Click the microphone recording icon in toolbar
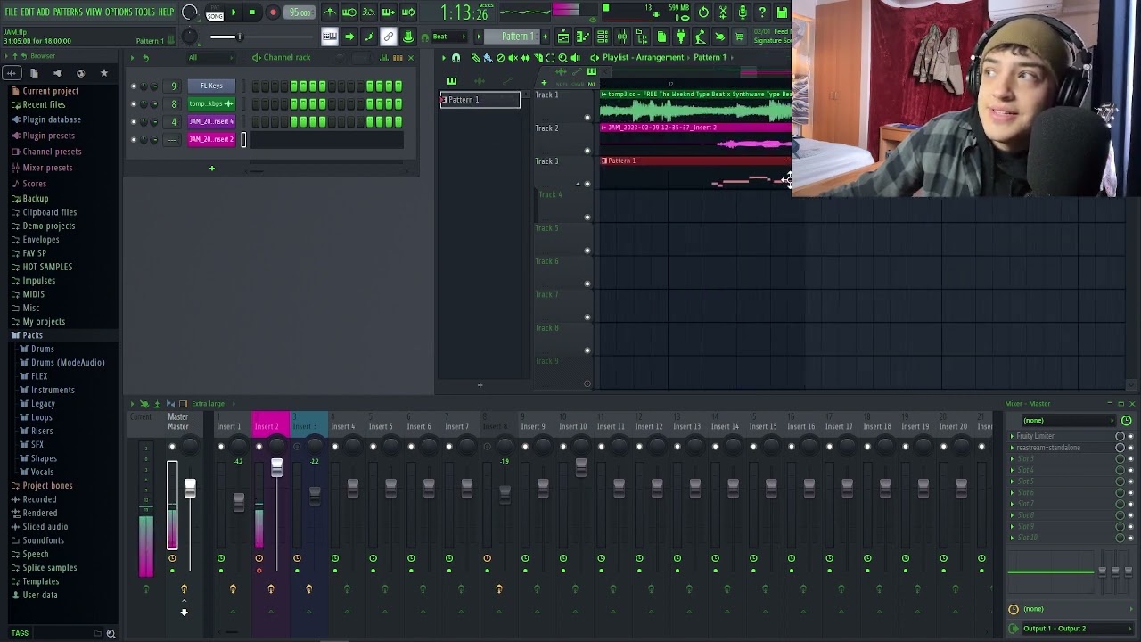 [743, 12]
